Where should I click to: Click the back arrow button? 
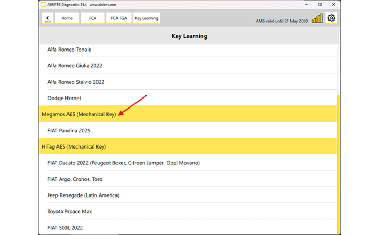tap(47, 18)
